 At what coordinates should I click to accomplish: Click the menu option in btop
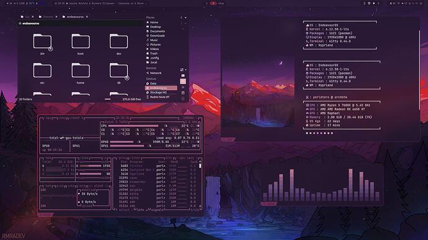[62, 118]
